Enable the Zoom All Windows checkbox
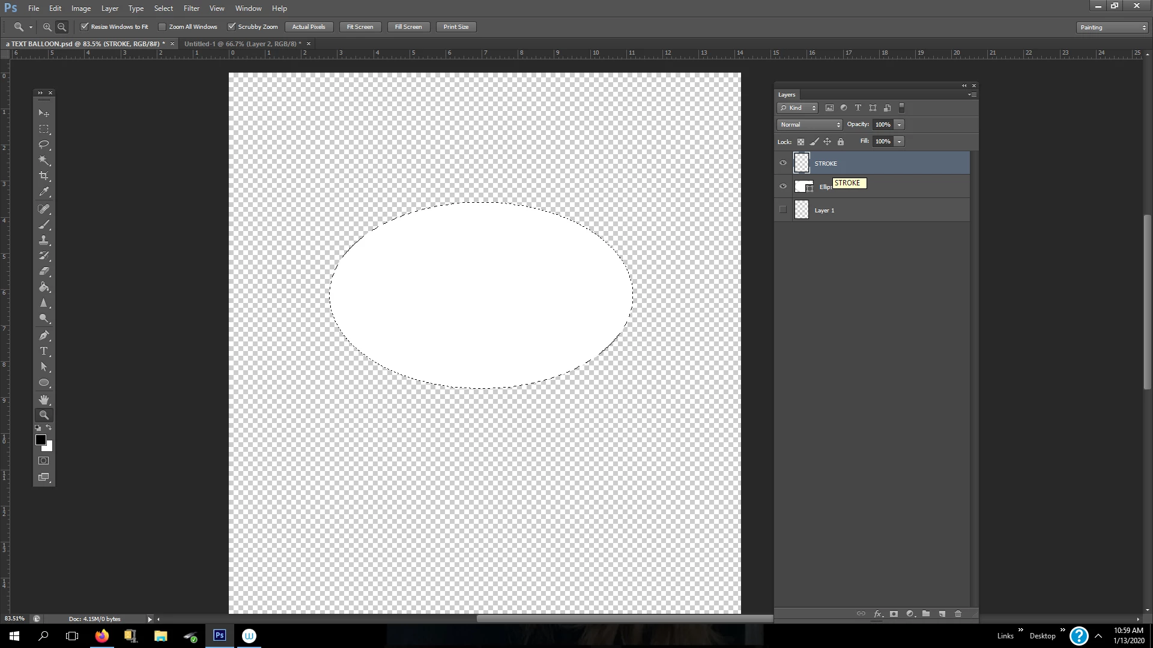 [162, 27]
